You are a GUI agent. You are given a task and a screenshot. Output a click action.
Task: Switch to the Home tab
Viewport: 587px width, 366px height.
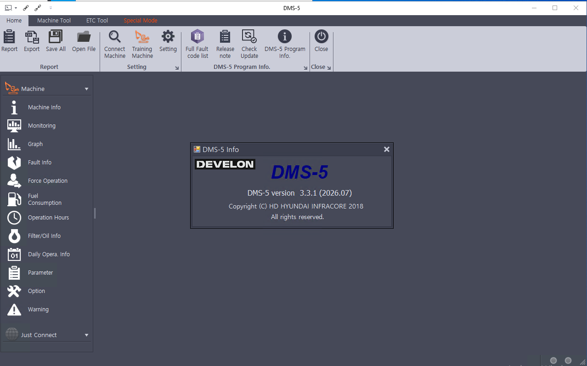pos(14,21)
